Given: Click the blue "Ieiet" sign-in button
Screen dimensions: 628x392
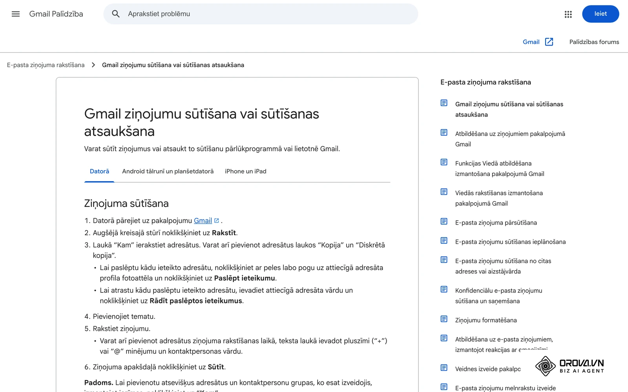Looking at the screenshot, I should tap(601, 14).
